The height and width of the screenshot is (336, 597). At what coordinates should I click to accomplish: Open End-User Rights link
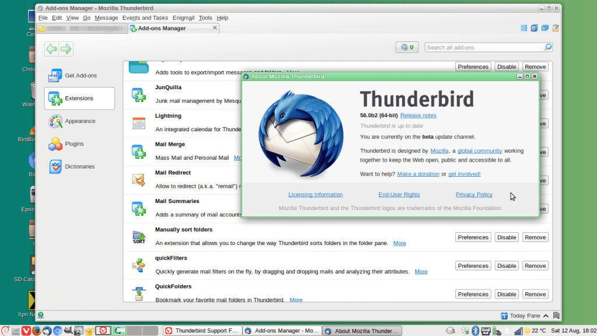pos(399,194)
